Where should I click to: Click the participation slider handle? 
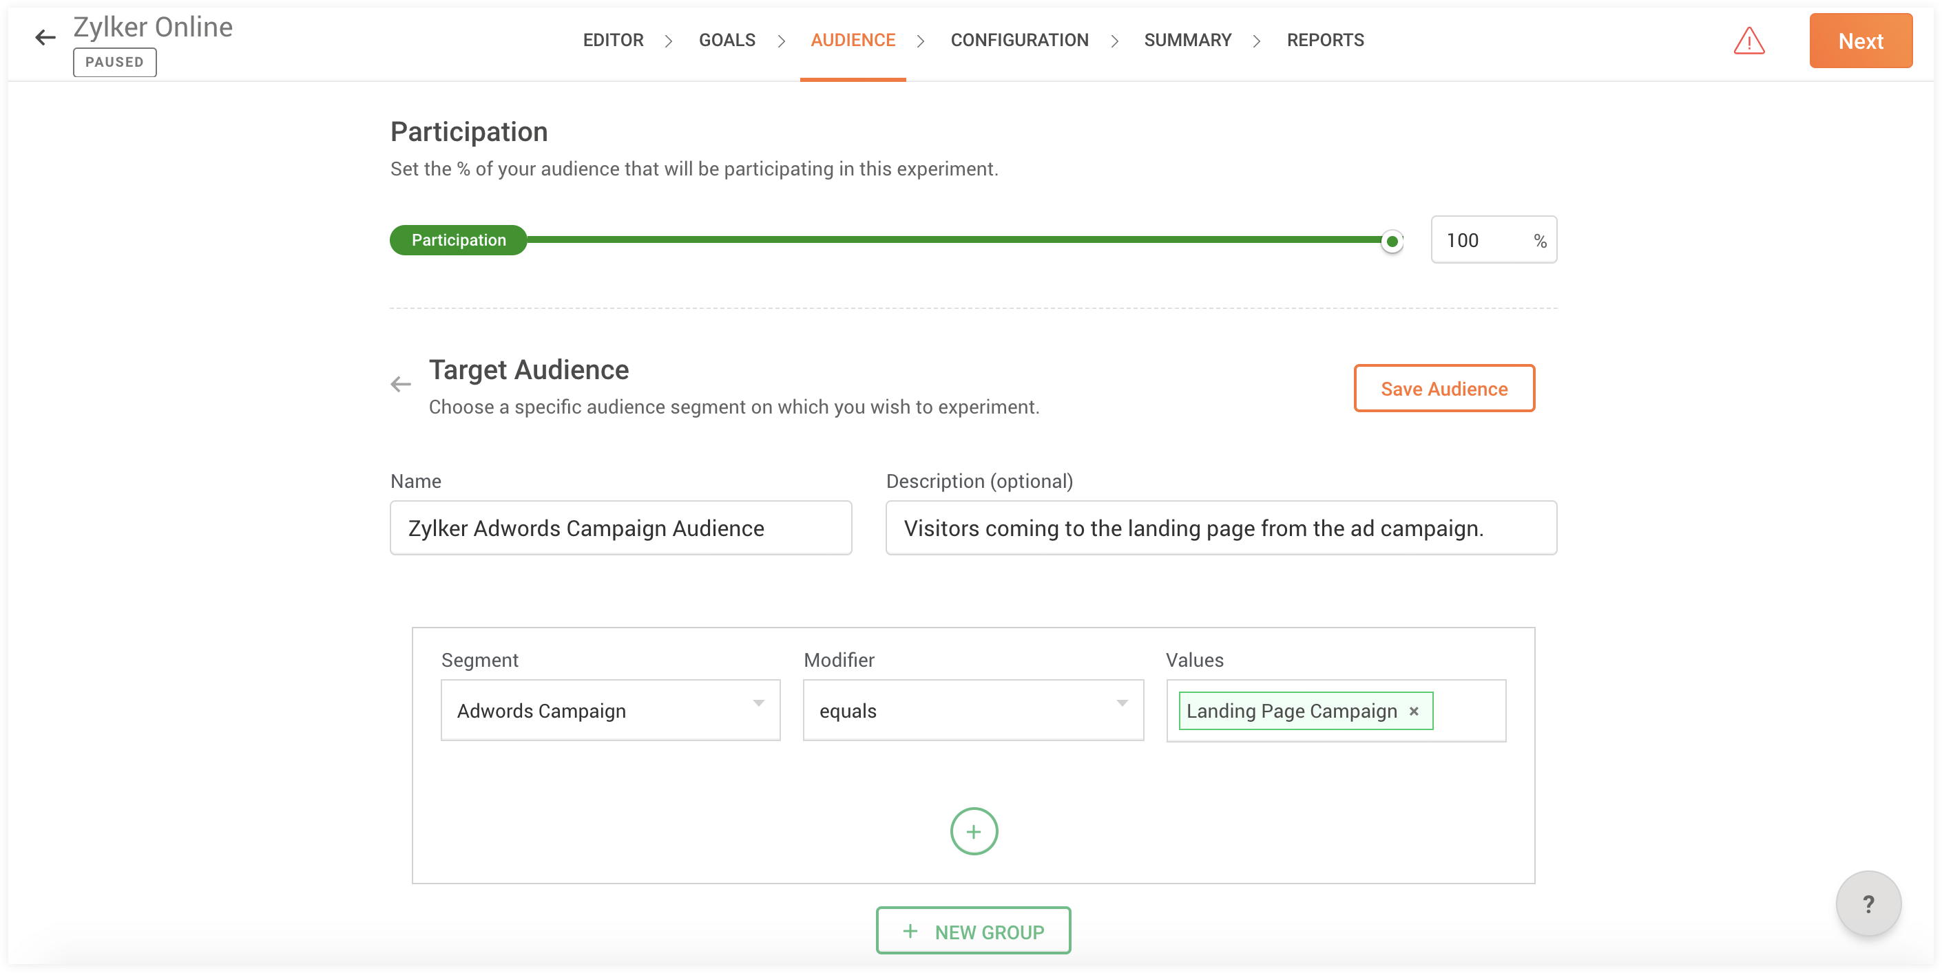pos(1392,241)
